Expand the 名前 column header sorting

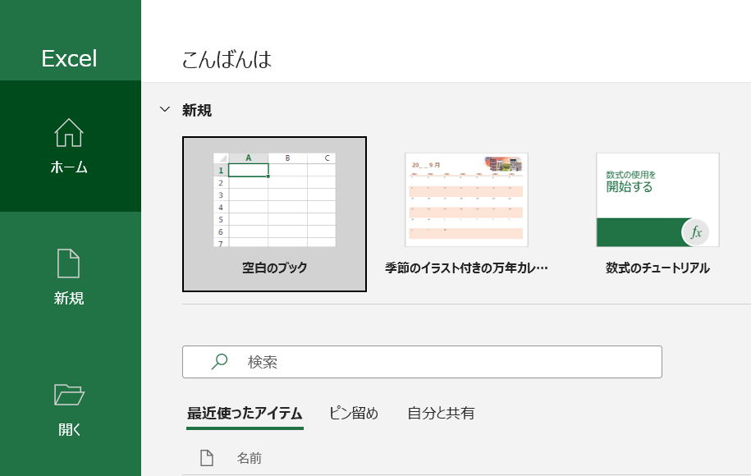250,458
